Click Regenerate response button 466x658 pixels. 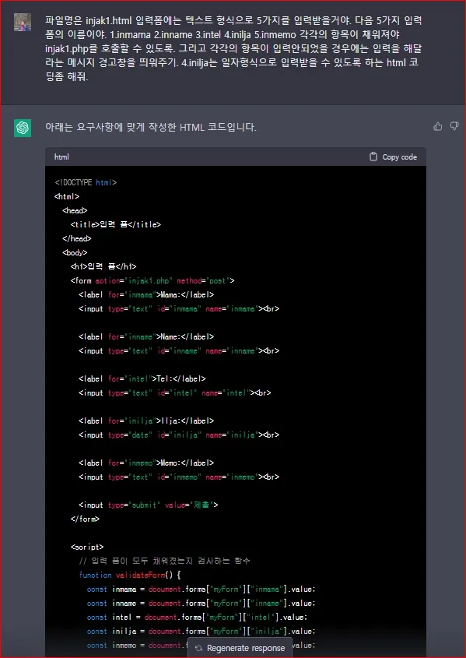click(240, 648)
